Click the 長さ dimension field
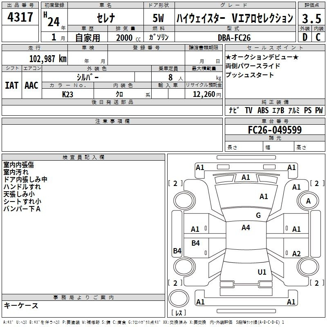Screen dimensions: 327x327 pos(244,147)
